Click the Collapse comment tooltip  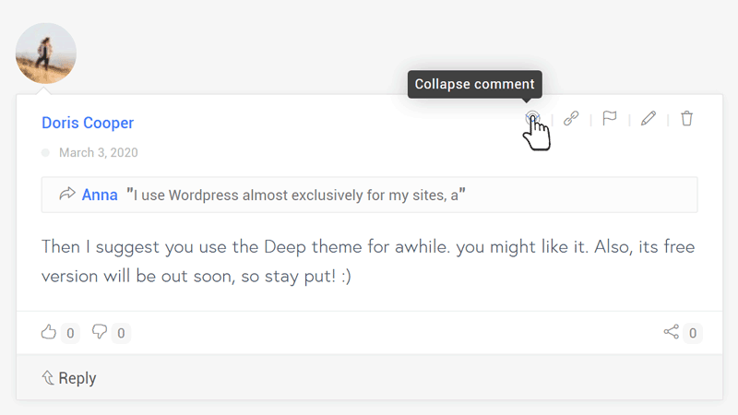(x=474, y=84)
